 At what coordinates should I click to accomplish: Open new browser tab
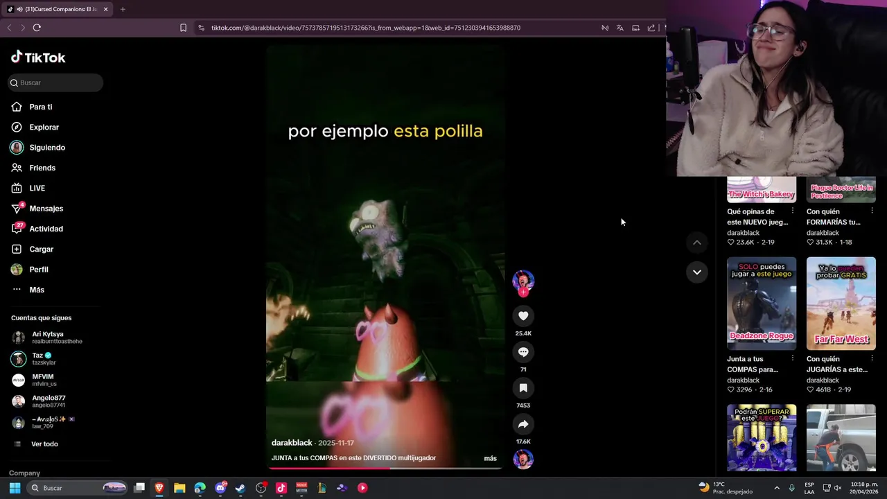click(123, 9)
